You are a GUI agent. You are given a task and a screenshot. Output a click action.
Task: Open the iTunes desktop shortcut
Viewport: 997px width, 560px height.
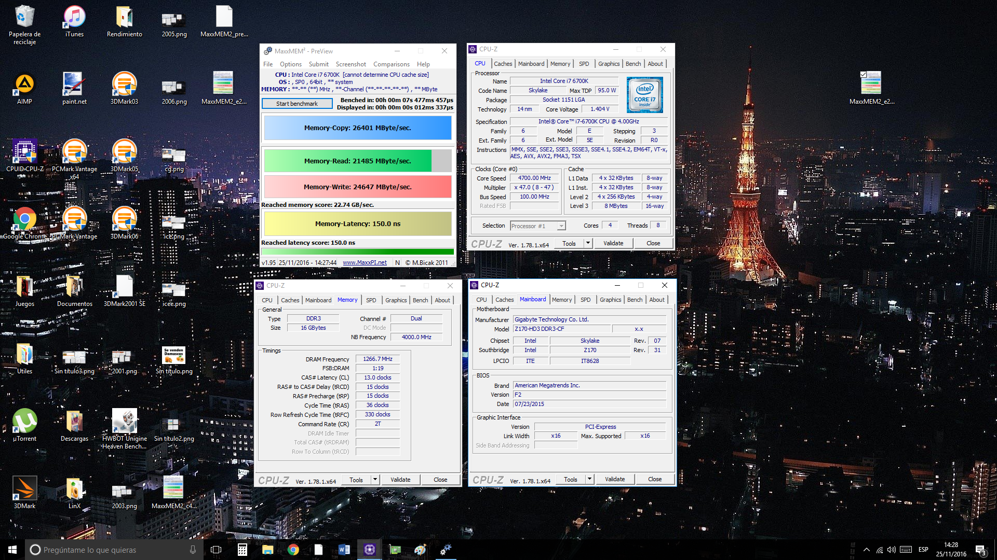(74, 22)
